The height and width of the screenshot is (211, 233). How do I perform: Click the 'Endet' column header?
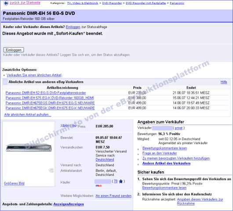point(191,88)
